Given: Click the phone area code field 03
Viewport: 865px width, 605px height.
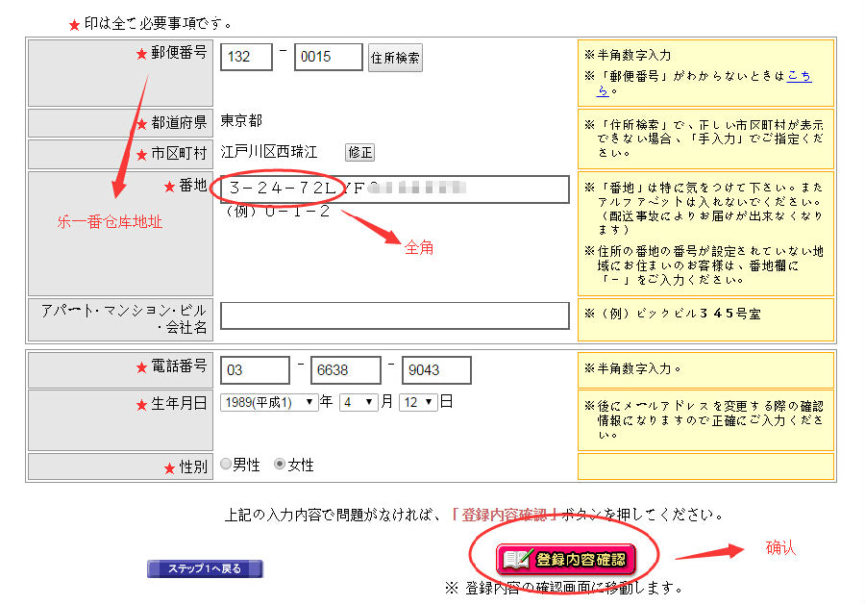Looking at the screenshot, I should pos(255,370).
